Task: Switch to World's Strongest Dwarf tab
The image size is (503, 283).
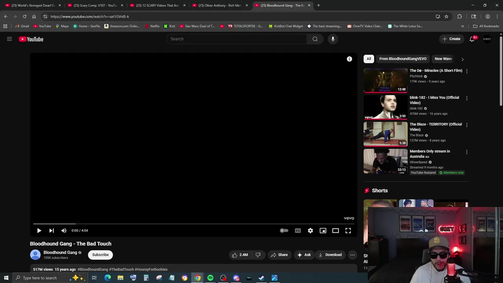Action: 33,6
